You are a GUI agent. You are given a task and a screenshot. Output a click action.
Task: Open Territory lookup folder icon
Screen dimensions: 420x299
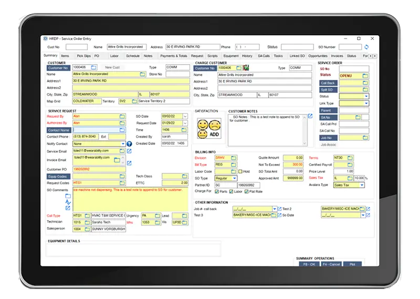click(x=134, y=101)
